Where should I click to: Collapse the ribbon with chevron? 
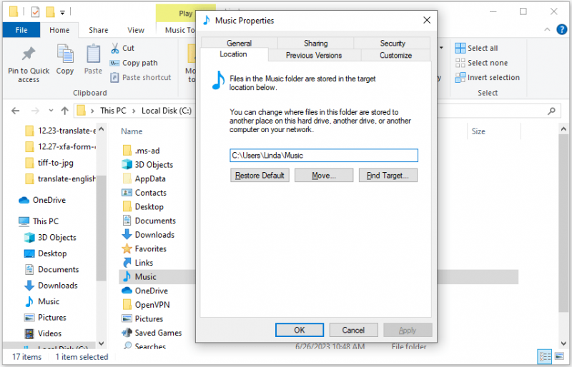tap(547, 29)
